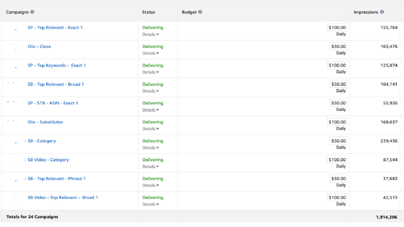The image size is (404, 227).
Task: Edit budget field for SB - Category
Action: tap(338, 141)
